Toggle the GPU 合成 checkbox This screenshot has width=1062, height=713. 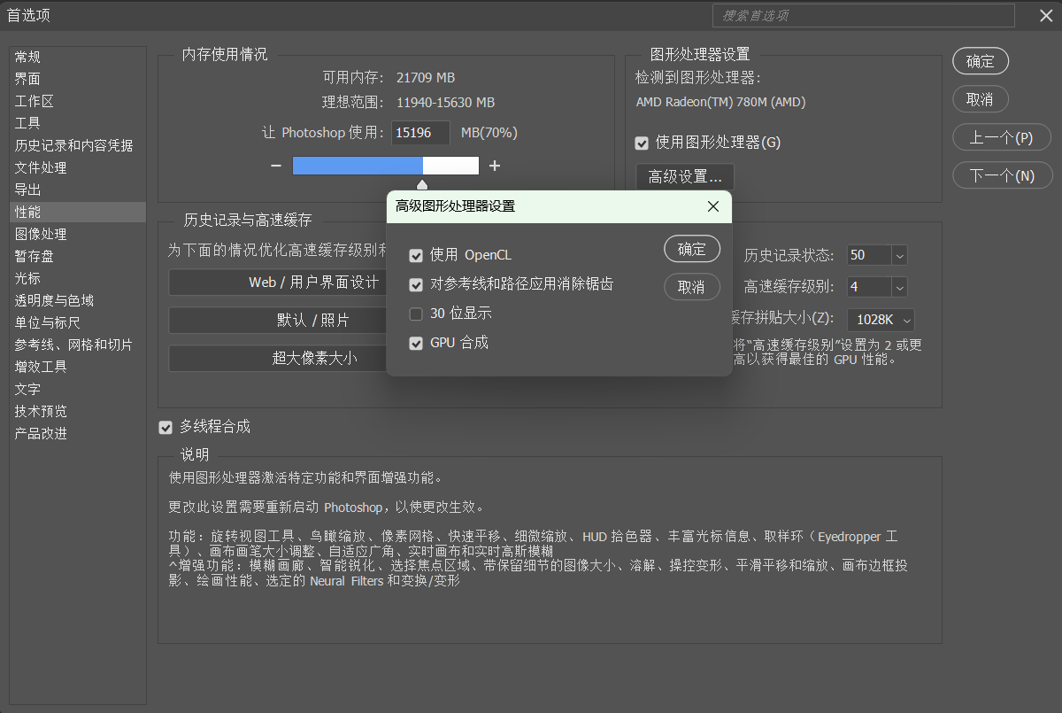(416, 343)
